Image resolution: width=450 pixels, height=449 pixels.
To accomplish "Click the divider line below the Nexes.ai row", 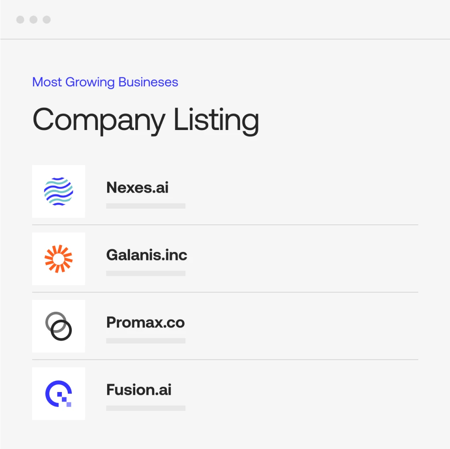I will click(225, 225).
